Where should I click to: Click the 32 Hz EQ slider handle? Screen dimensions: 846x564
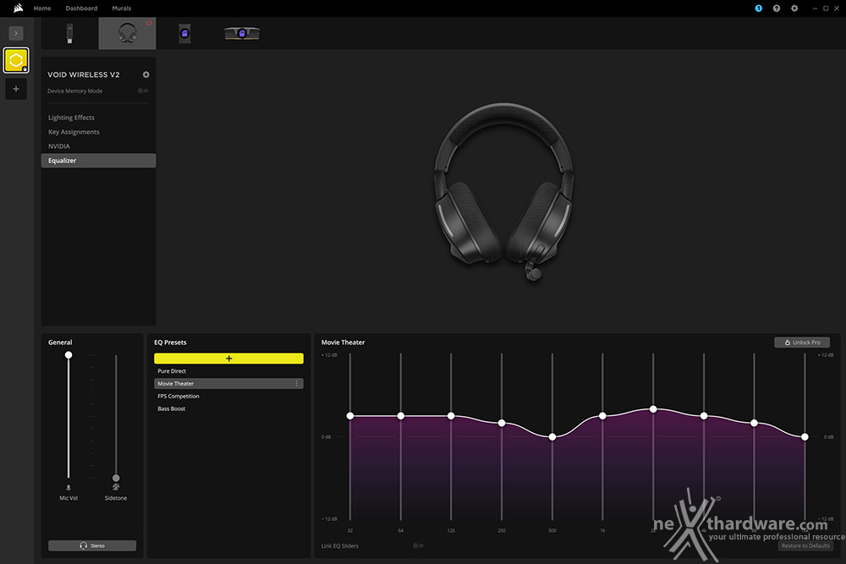click(x=350, y=416)
